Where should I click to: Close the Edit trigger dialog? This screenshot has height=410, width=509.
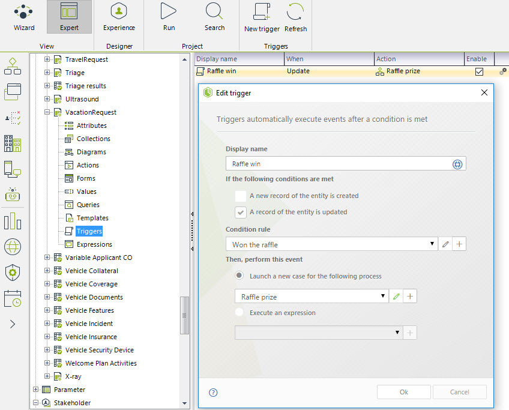pyautogui.click(x=484, y=92)
